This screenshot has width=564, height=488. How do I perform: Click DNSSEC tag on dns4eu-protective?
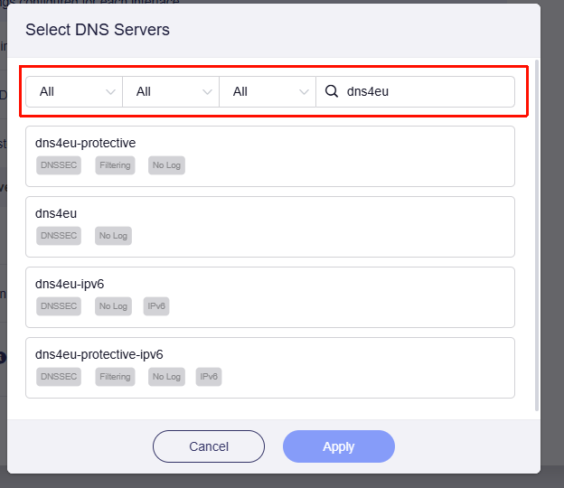pyautogui.click(x=59, y=165)
